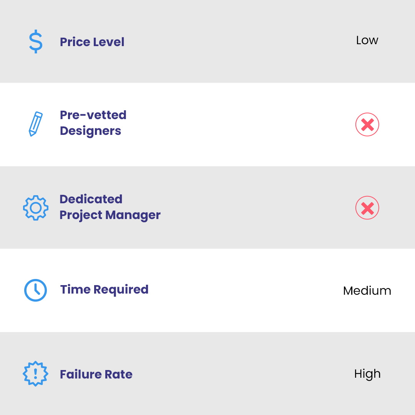415x415 pixels.
Task: Click the red X in Pre-vetted Designers row
Action: click(367, 124)
